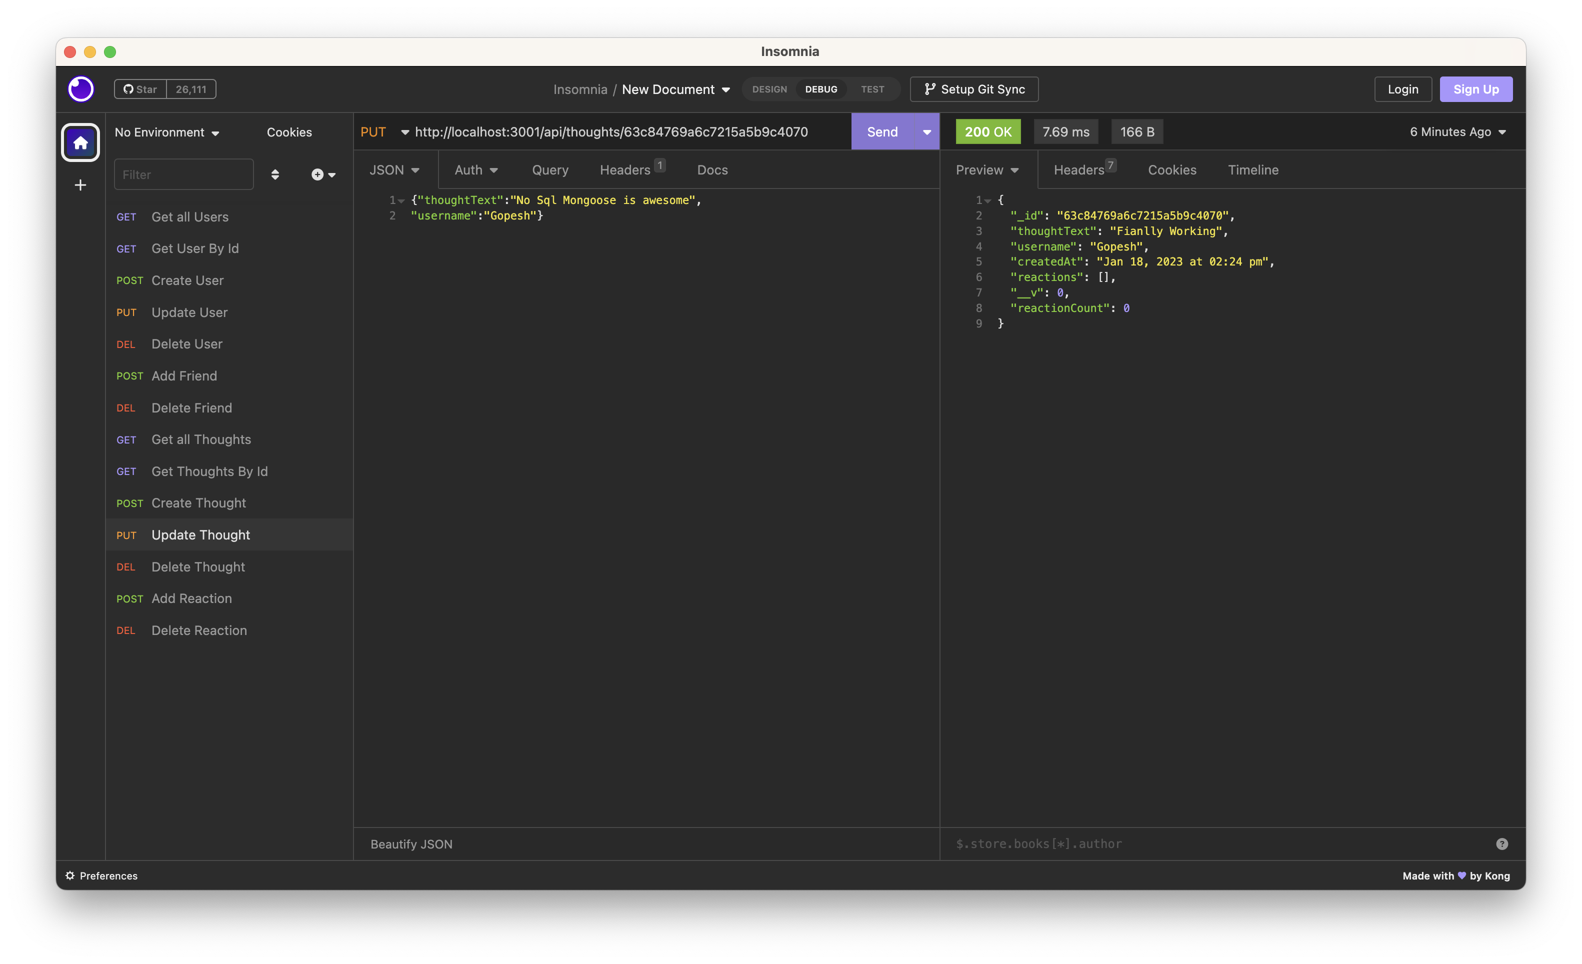Open the PUT method dropdown
The height and width of the screenshot is (964, 1582).
coord(384,131)
